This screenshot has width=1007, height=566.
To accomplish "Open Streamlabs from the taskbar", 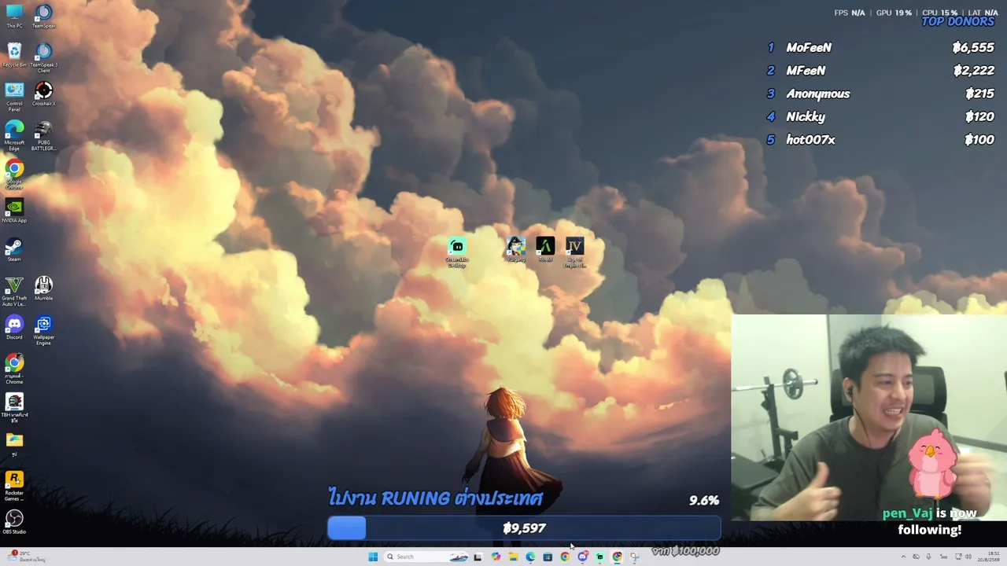I will pyautogui.click(x=599, y=557).
